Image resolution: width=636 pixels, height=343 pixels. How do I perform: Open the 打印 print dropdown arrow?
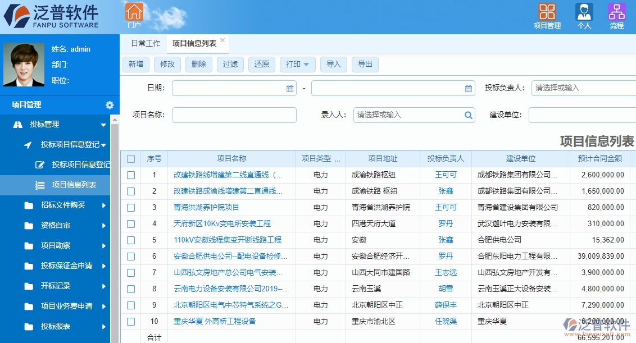tap(307, 64)
